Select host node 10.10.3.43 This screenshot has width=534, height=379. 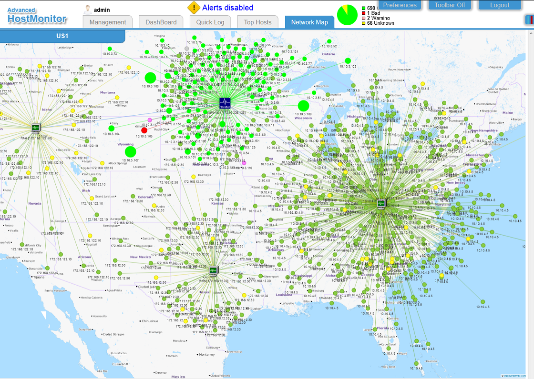pyautogui.click(x=277, y=116)
